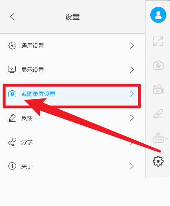170x206 pixels.
Task: Click the 分享 share entry
Action: (72, 142)
